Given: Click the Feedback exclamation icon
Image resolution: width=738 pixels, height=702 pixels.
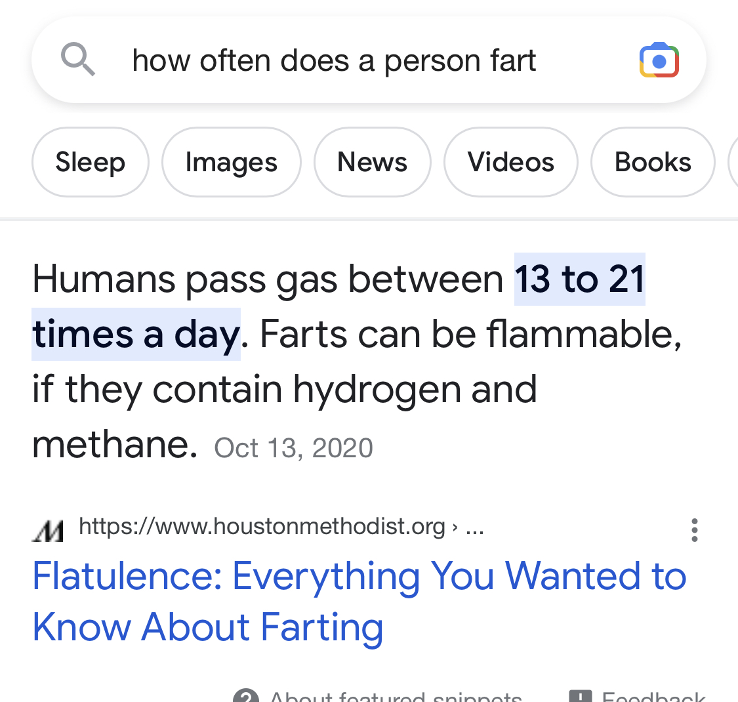Looking at the screenshot, I should [x=581, y=696].
